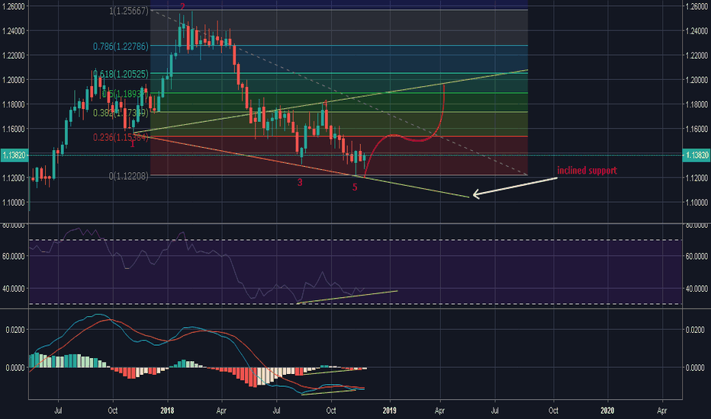Click the 0.618(1.20525) Fibonacci level label
Image resolution: width=711 pixels, height=419 pixels.
(121, 74)
